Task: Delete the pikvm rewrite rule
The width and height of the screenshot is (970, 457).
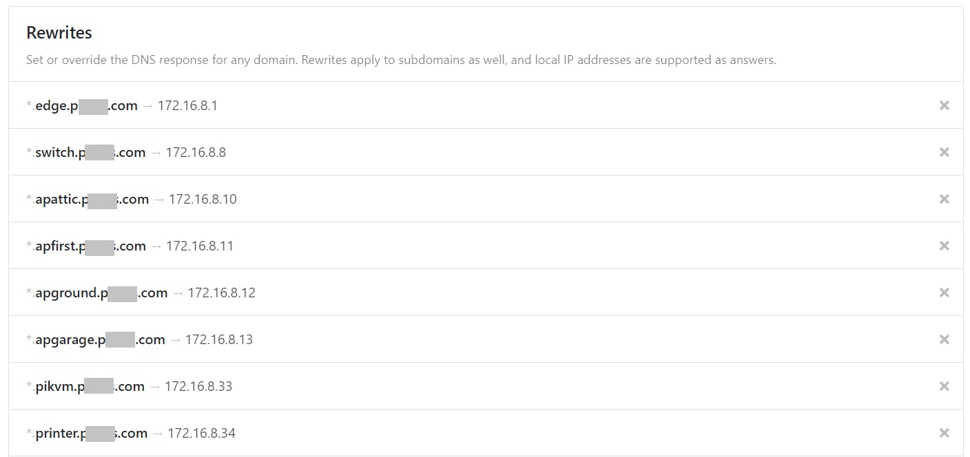Action: pyautogui.click(x=944, y=386)
